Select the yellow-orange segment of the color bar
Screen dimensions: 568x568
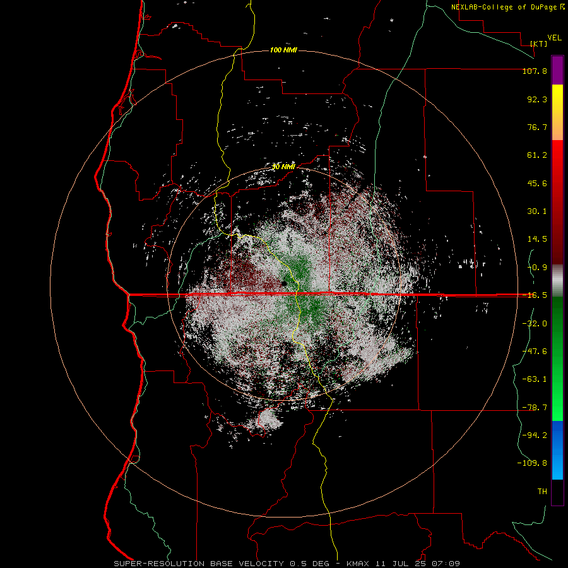(x=557, y=112)
